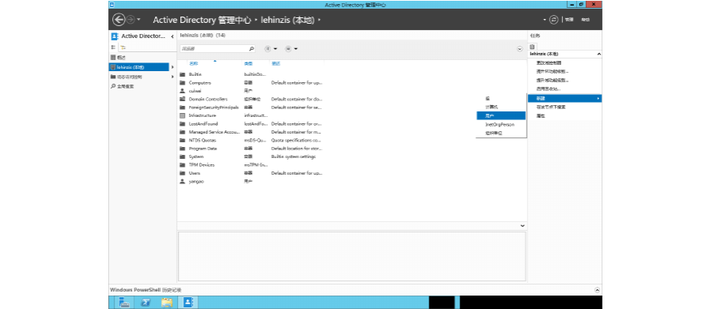Screen dimensions: 706x309
Task: Select the Domain Controllers row
Action: (x=352, y=99)
